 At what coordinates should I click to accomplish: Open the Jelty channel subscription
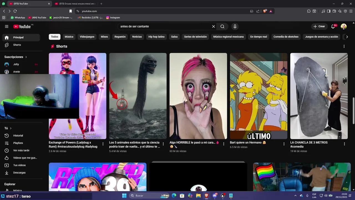(x=21, y=64)
